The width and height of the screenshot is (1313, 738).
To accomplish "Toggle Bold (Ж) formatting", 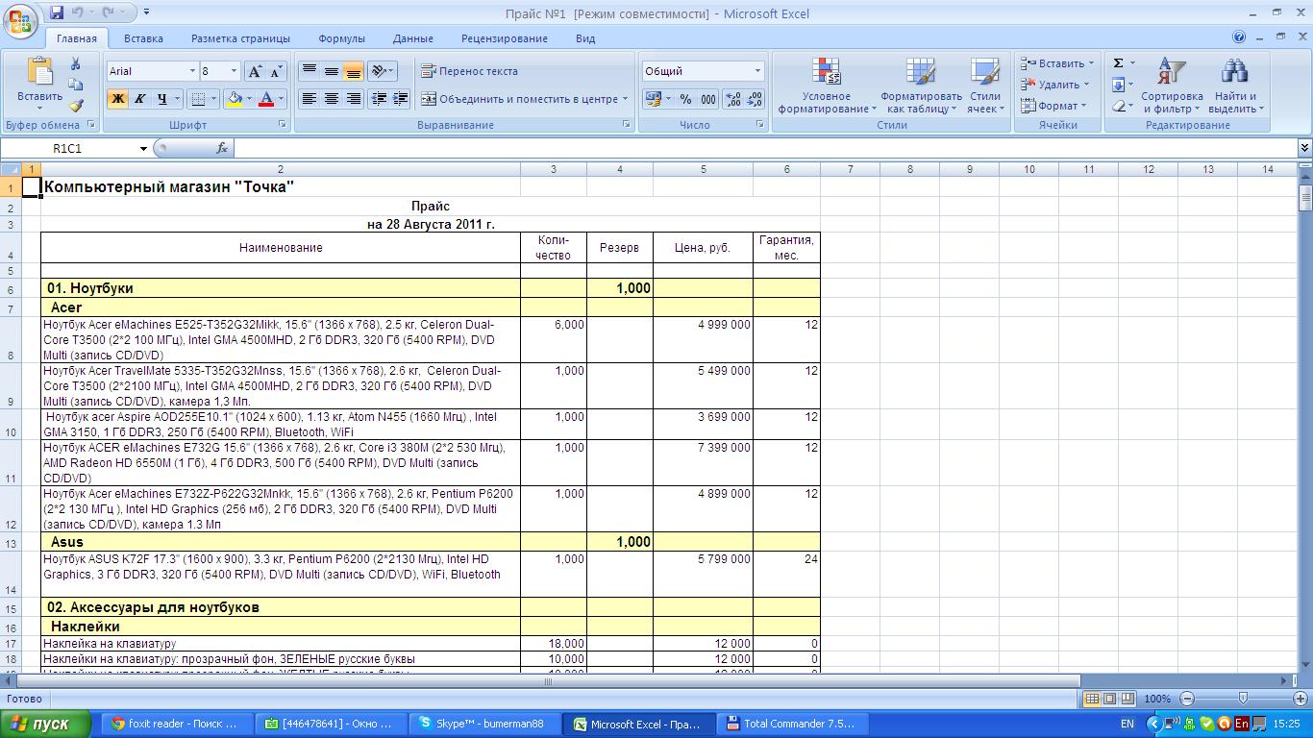I will [118, 98].
